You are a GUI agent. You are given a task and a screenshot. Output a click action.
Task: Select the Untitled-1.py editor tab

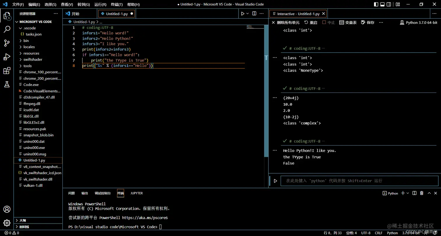coord(117,14)
